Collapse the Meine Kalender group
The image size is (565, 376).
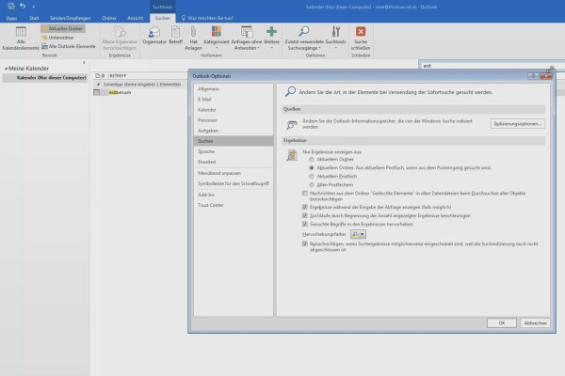[x=7, y=69]
